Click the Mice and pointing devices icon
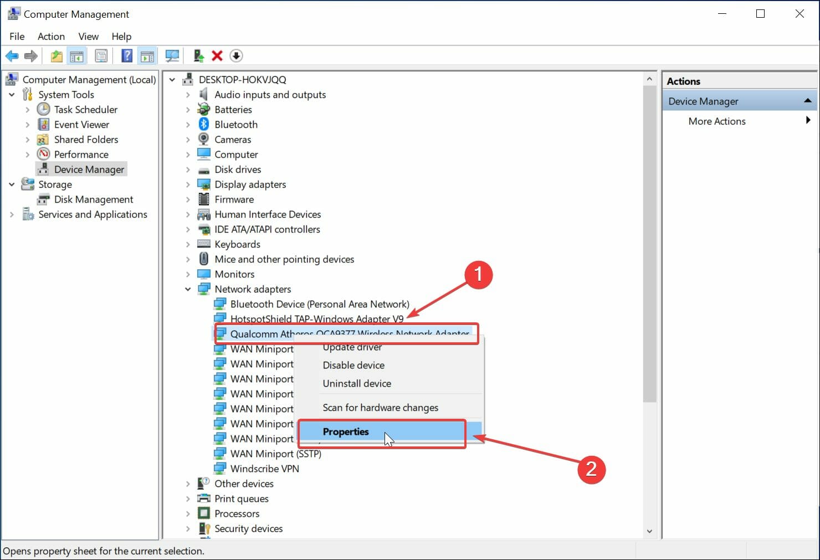This screenshot has width=820, height=560. click(204, 259)
